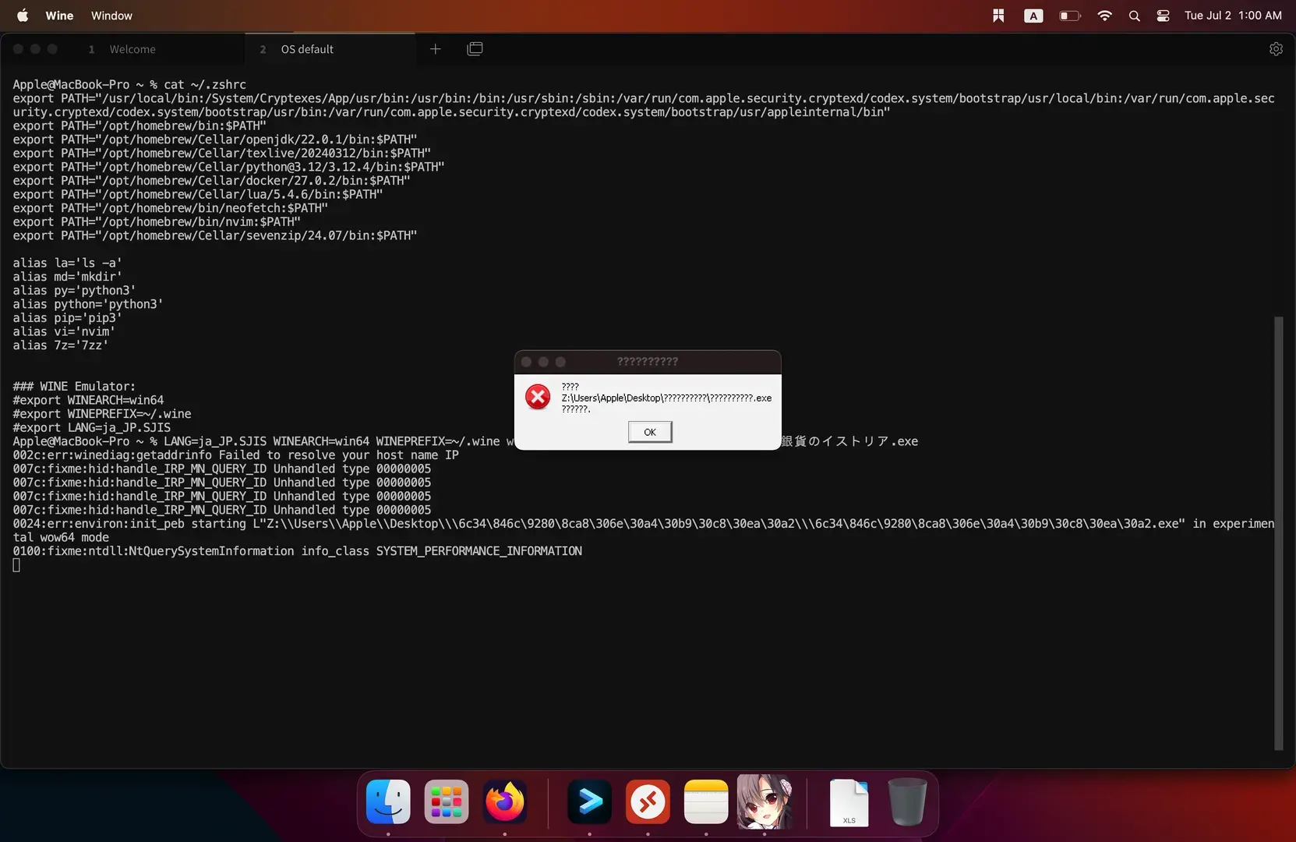Launch Launchpad from the dock
Screen dimensions: 1296x842
click(x=447, y=801)
